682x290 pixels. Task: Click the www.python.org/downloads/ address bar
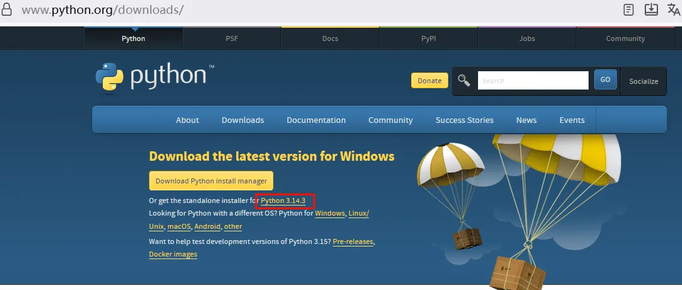click(x=103, y=9)
